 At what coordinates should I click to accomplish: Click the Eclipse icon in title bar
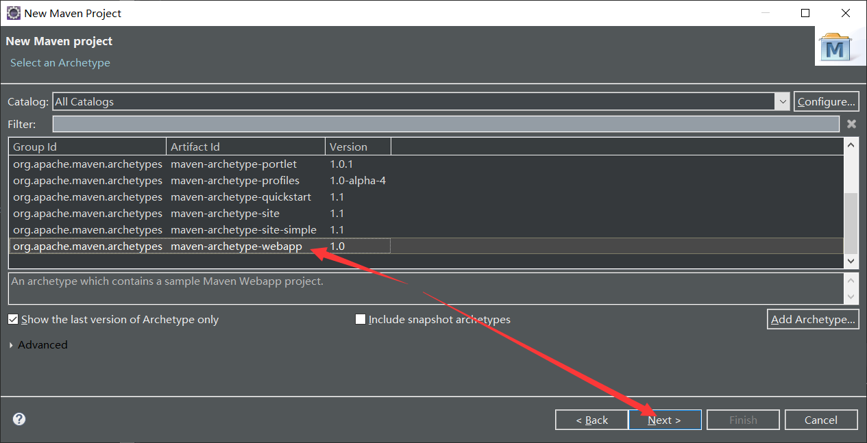click(x=13, y=13)
